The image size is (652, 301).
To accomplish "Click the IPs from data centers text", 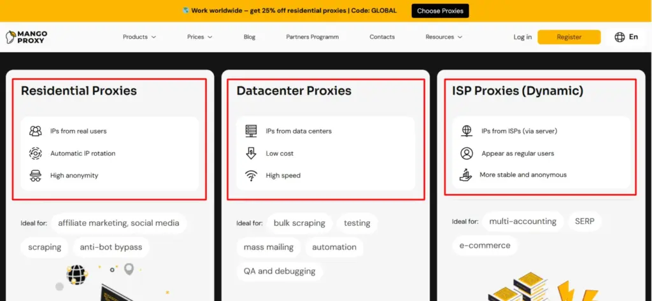I will point(299,131).
